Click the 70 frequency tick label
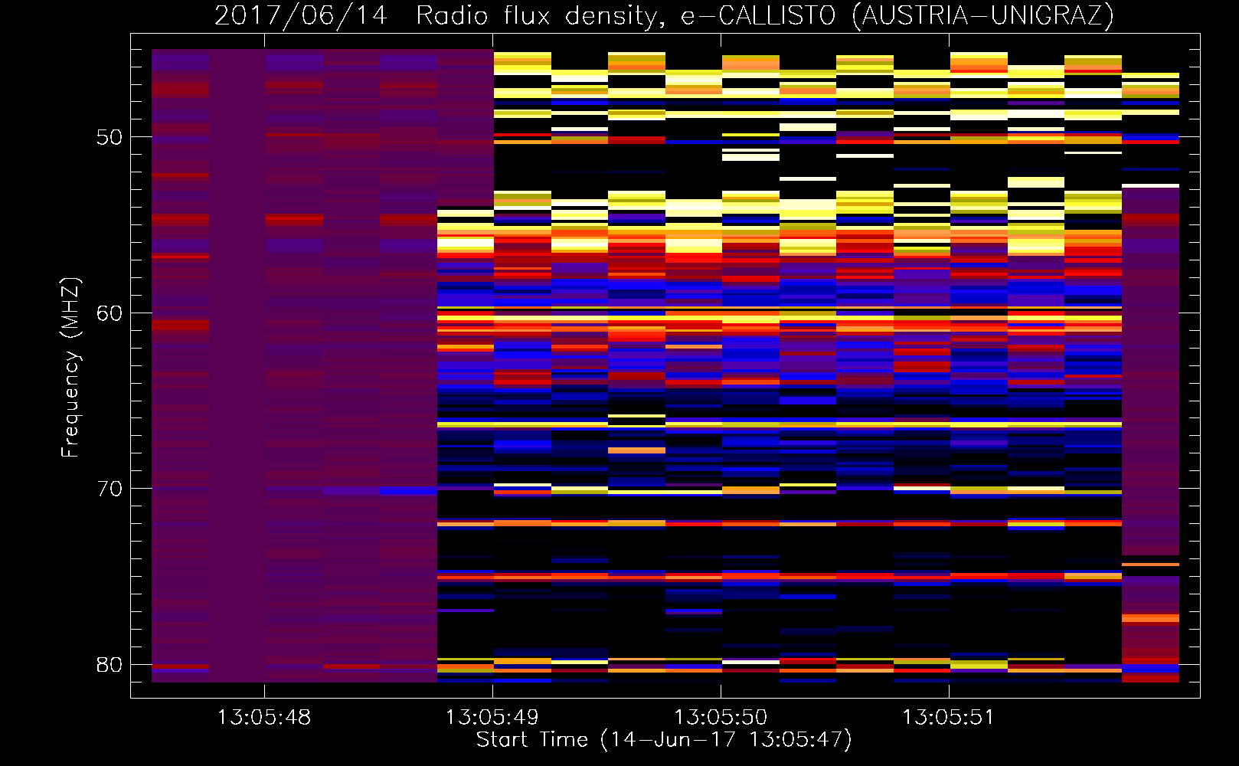This screenshot has width=1239, height=766. 110,489
